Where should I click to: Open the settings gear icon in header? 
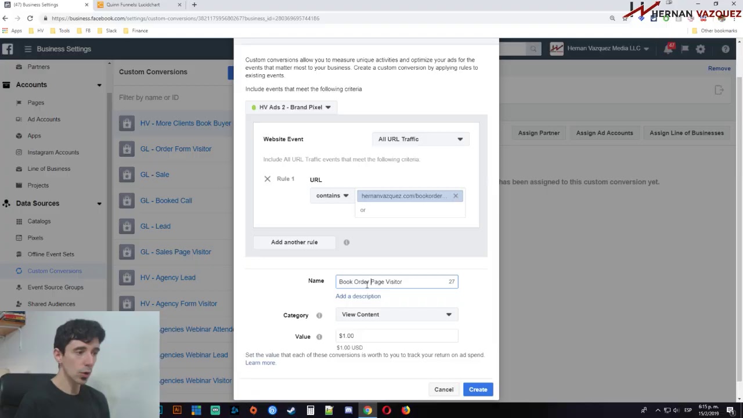click(x=701, y=49)
